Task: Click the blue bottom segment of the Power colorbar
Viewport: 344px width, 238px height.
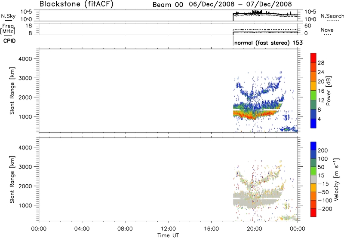Action: tap(313, 123)
